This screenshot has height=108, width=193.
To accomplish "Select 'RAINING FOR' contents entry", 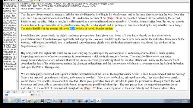I will click(x=10, y=11).
